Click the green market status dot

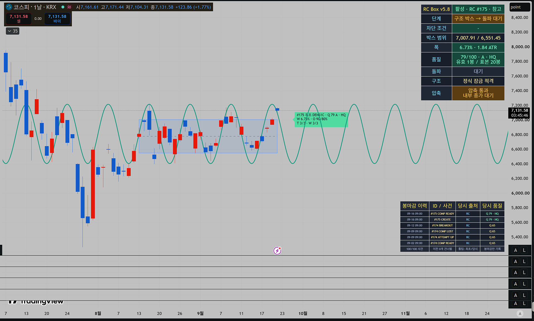click(x=63, y=7)
